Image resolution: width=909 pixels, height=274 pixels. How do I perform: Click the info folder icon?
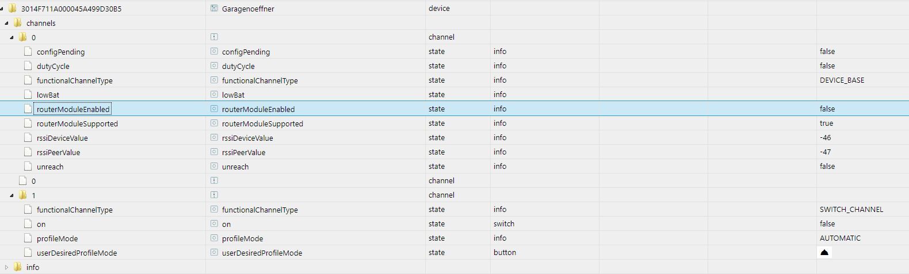[17, 267]
